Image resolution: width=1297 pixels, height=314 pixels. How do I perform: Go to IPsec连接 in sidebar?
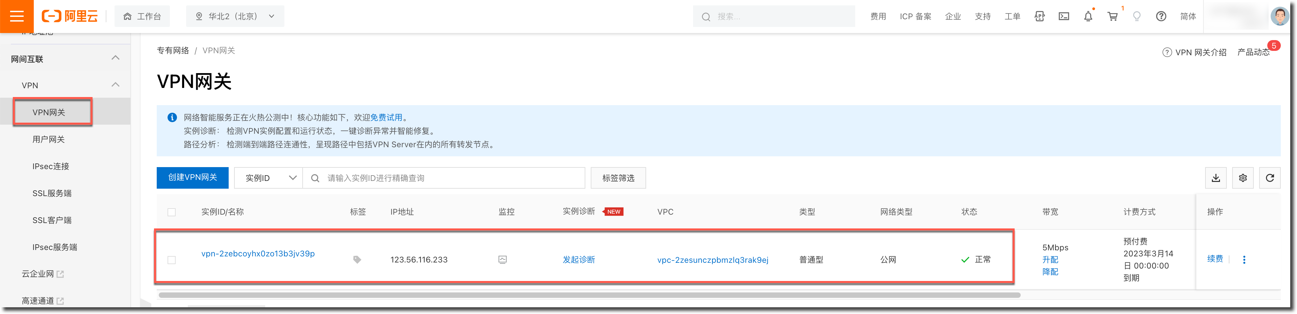coord(51,166)
